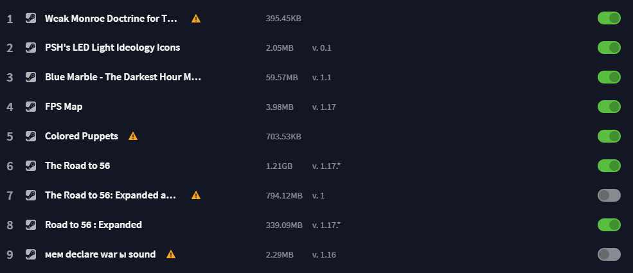Screen dimensions: 633x273
Task: Turn on the мем declare war sound mod
Action: 609,254
